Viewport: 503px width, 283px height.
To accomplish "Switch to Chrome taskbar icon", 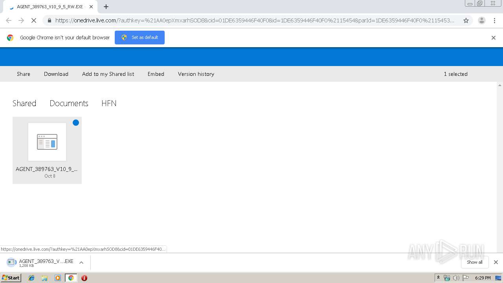I will [x=71, y=278].
